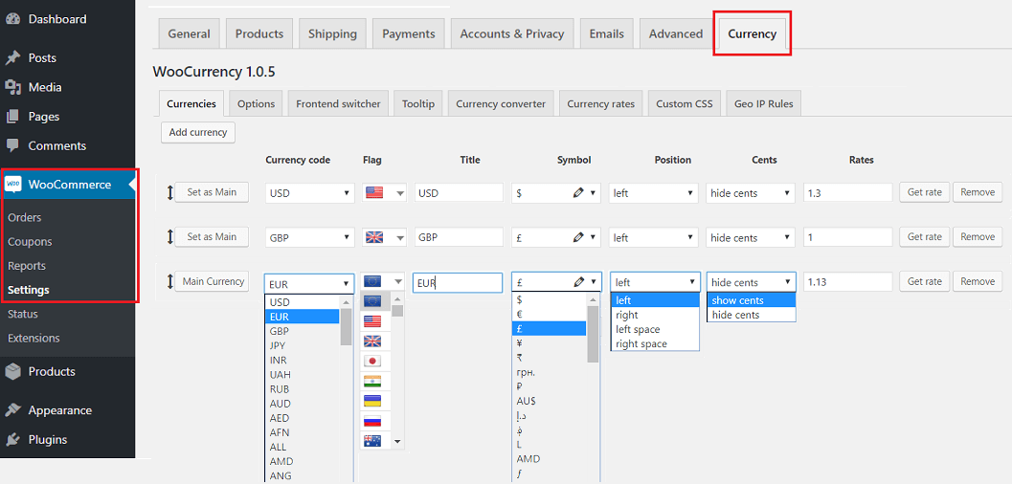This screenshot has height=484, width=1012.
Task: Open Position dropdown for GBP row
Action: 654,238
